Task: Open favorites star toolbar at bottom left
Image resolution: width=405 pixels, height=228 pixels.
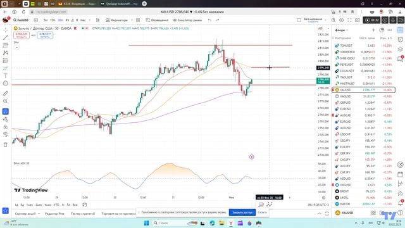Action: click(x=6, y=211)
